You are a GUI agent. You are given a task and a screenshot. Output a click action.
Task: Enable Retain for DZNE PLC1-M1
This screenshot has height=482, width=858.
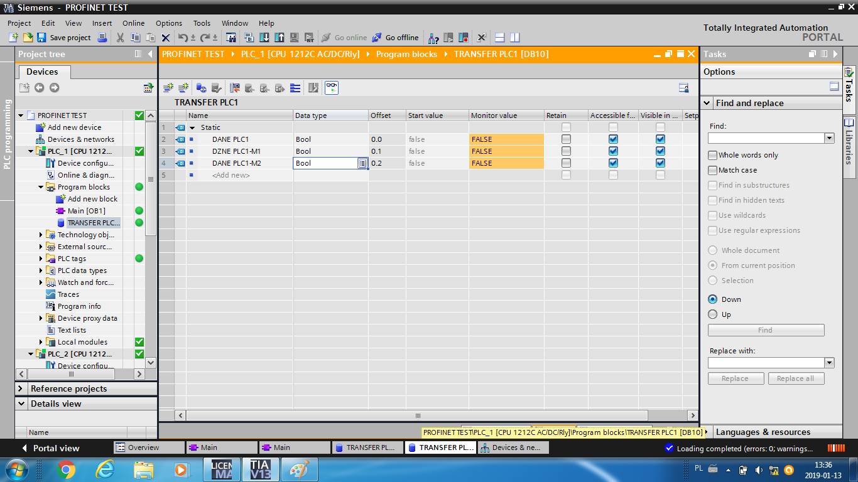click(x=566, y=151)
